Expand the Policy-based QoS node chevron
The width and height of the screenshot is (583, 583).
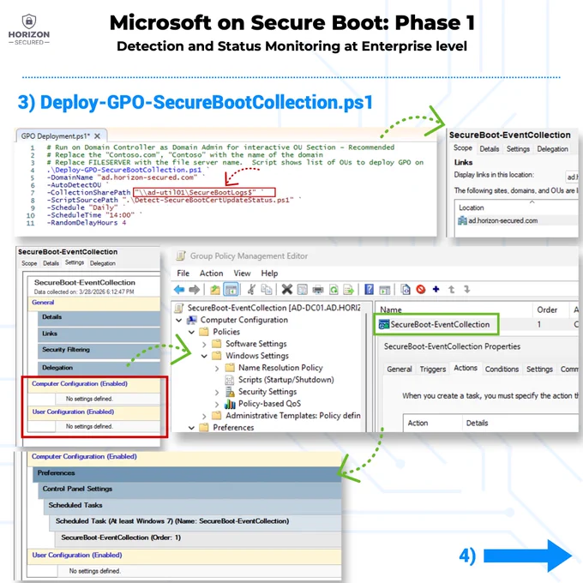[217, 404]
